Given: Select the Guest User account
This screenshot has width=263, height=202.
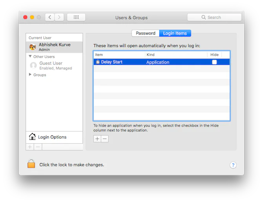Looking at the screenshot, I should tap(54, 66).
